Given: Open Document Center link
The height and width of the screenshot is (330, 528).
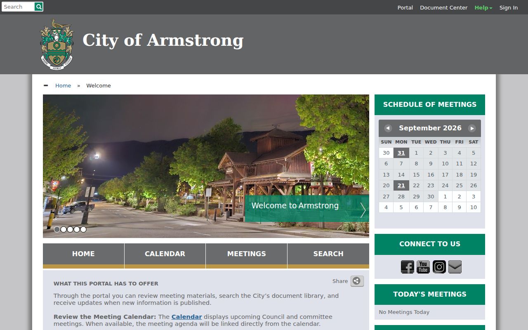Looking at the screenshot, I should coord(443,7).
